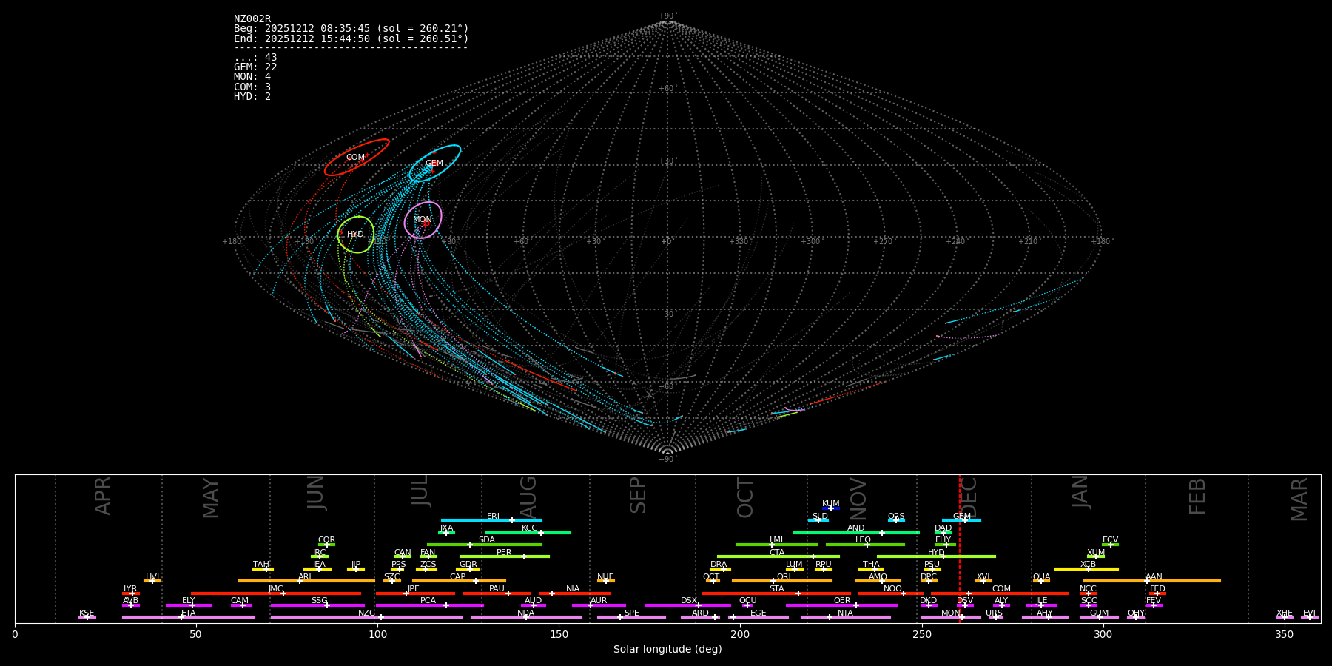Click the GEM cyan bar in timeline
Screen dimensions: 1332x666
[x=961, y=520]
